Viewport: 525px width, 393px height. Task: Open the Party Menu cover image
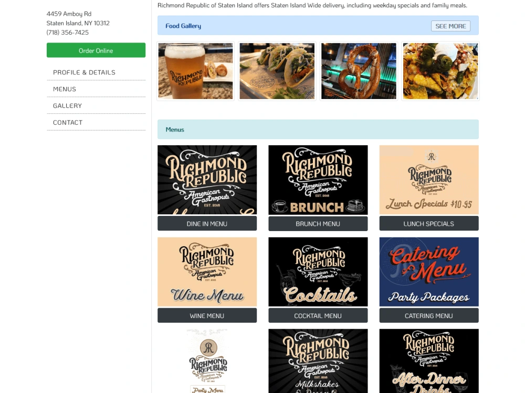pos(207,361)
